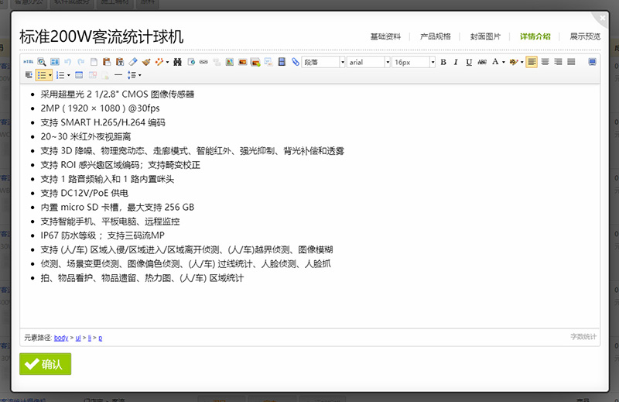
Task: Toggle the ordered numbered list
Action: tap(60, 75)
